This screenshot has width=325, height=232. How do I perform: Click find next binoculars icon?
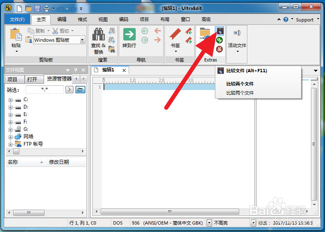pyautogui.click(x=112, y=40)
